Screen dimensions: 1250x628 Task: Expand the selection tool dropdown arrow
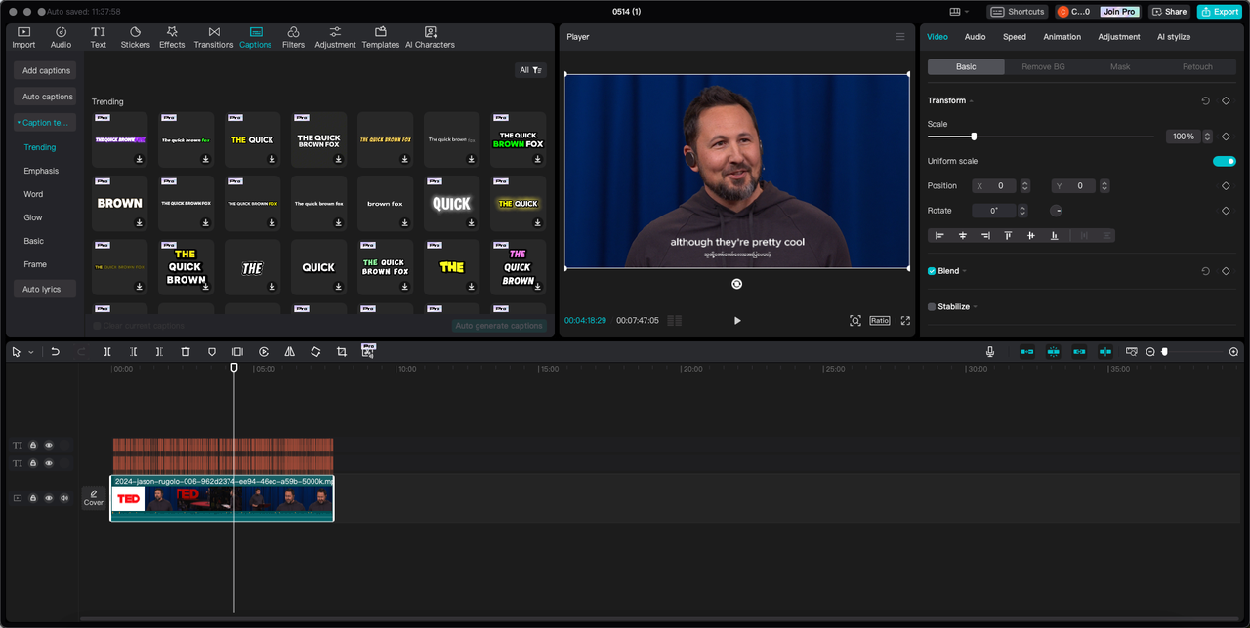click(31, 352)
